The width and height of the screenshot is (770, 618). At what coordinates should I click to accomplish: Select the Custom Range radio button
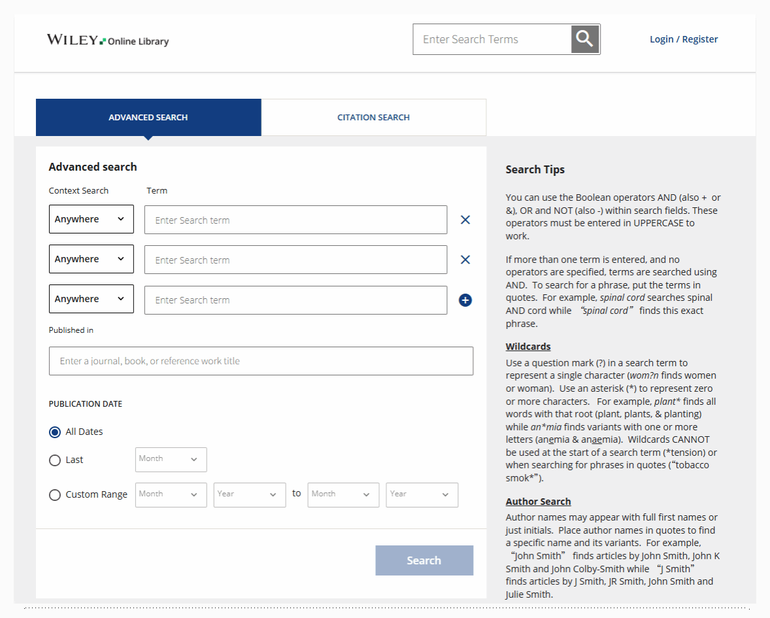(55, 495)
